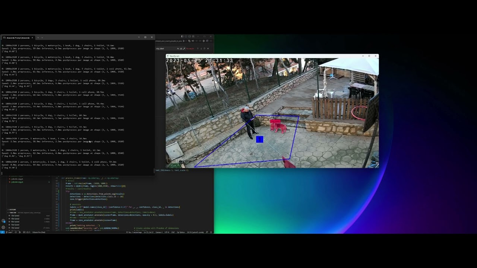Screen dimensions: 477x268
Task: Go to next match in find widget
Action: click(201, 49)
